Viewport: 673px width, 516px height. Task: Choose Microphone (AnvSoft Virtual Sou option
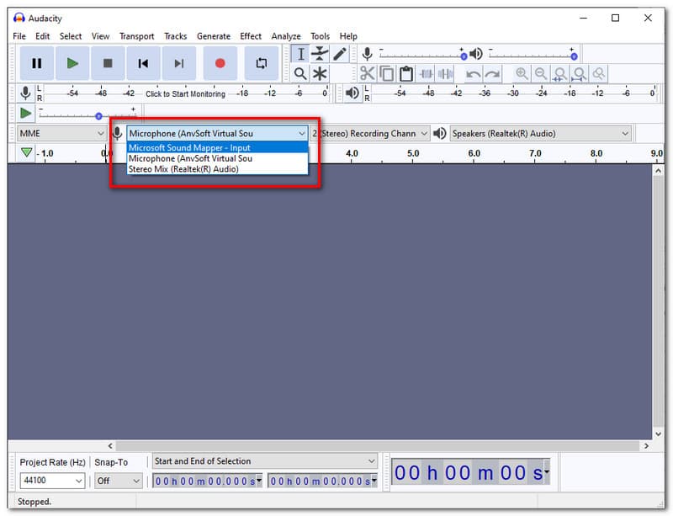coord(218,158)
